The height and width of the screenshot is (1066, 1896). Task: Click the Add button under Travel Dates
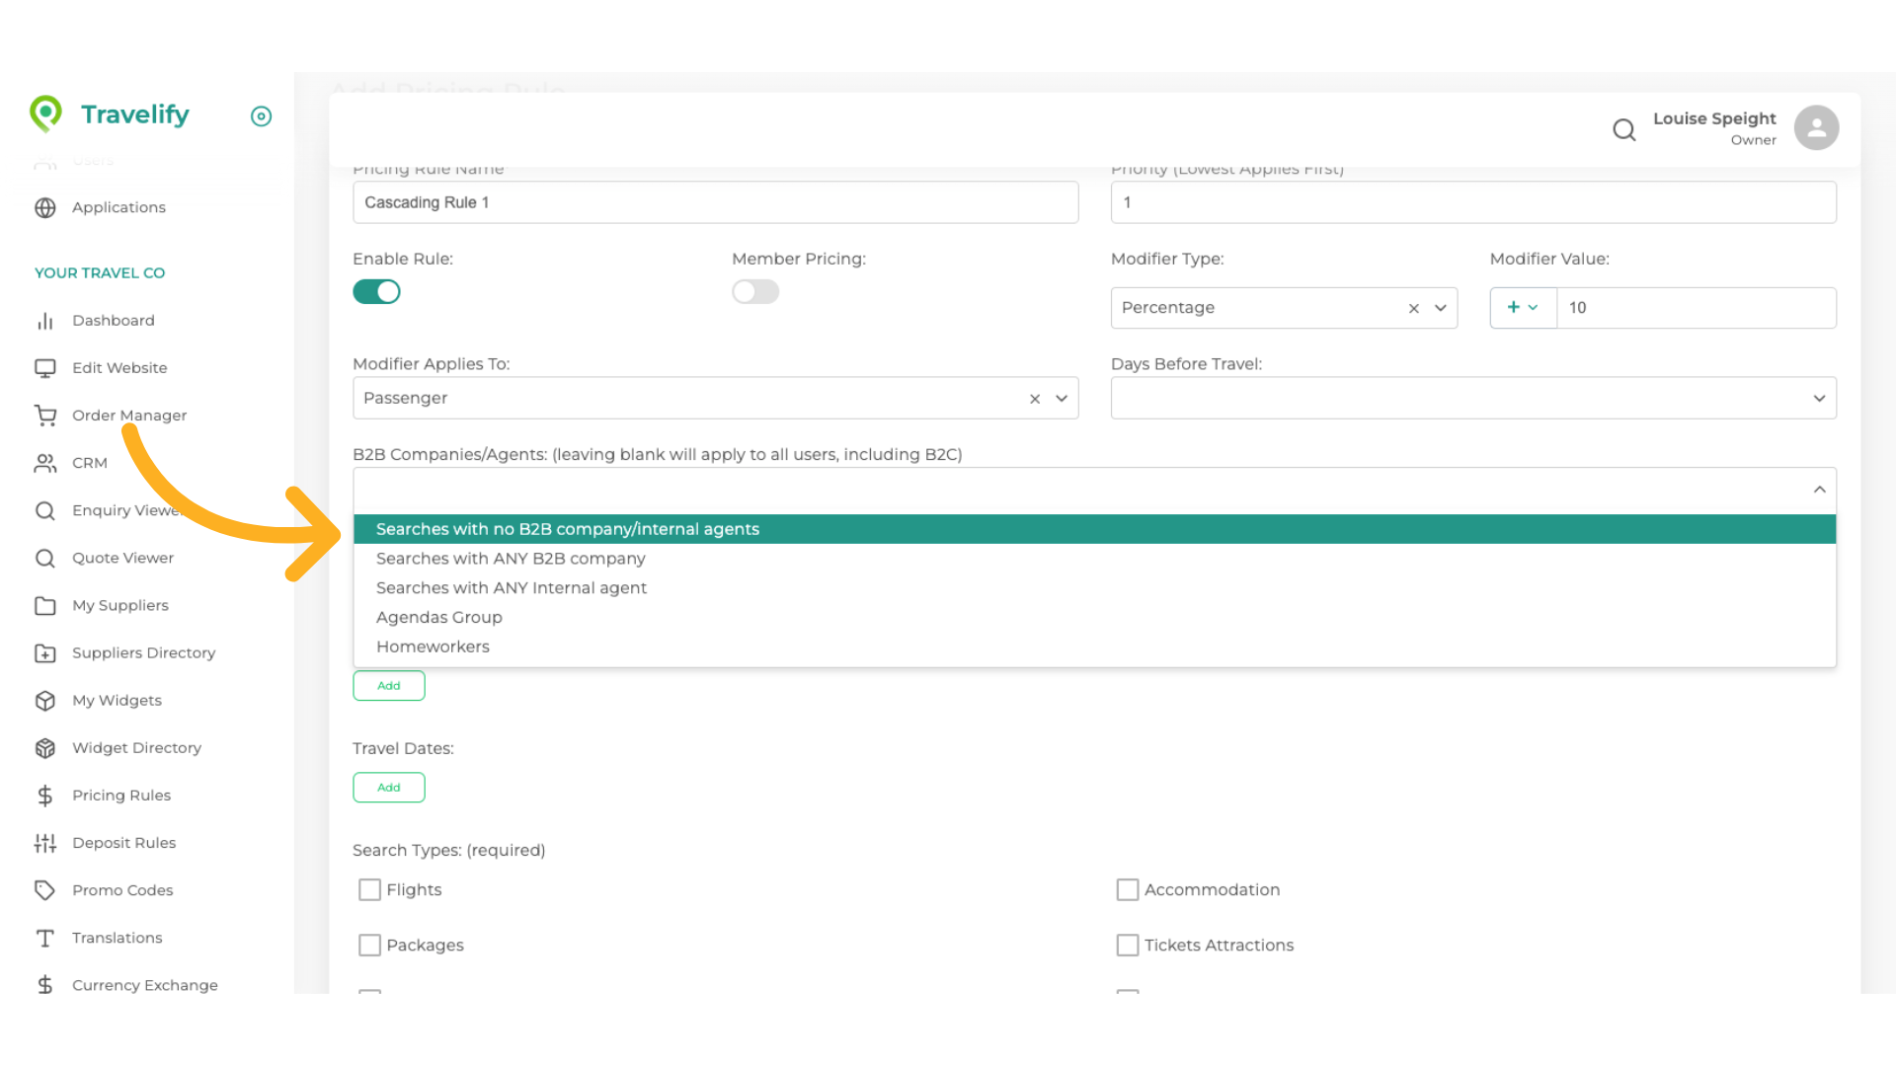pos(388,787)
